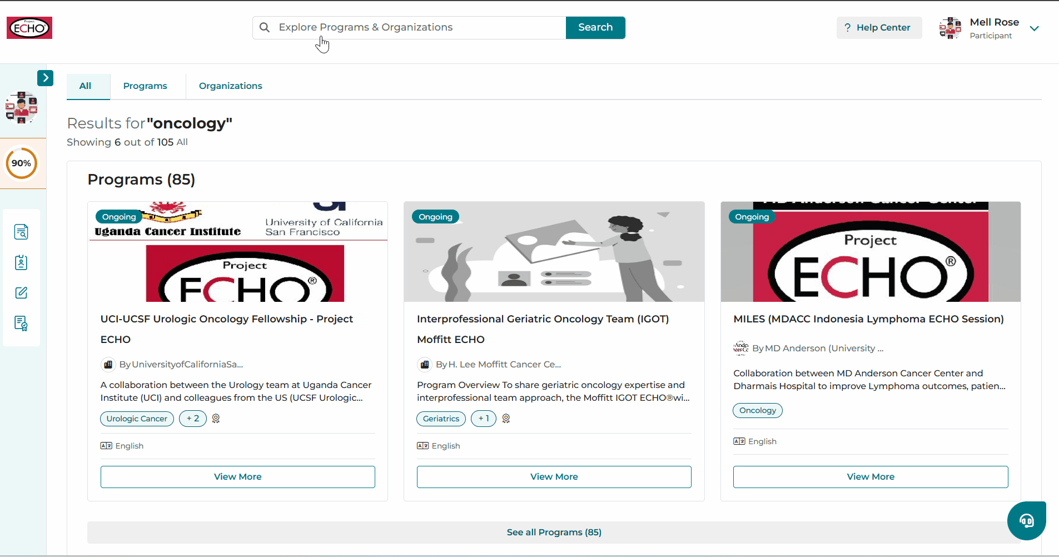Click the search magnifier icon
The image size is (1059, 557).
coord(265,27)
